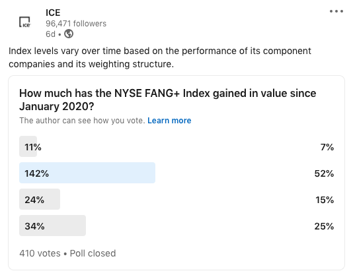Click the 6d post timestamp

50,34
